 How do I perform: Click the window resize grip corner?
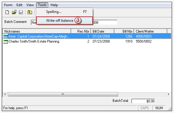tap(170, 109)
